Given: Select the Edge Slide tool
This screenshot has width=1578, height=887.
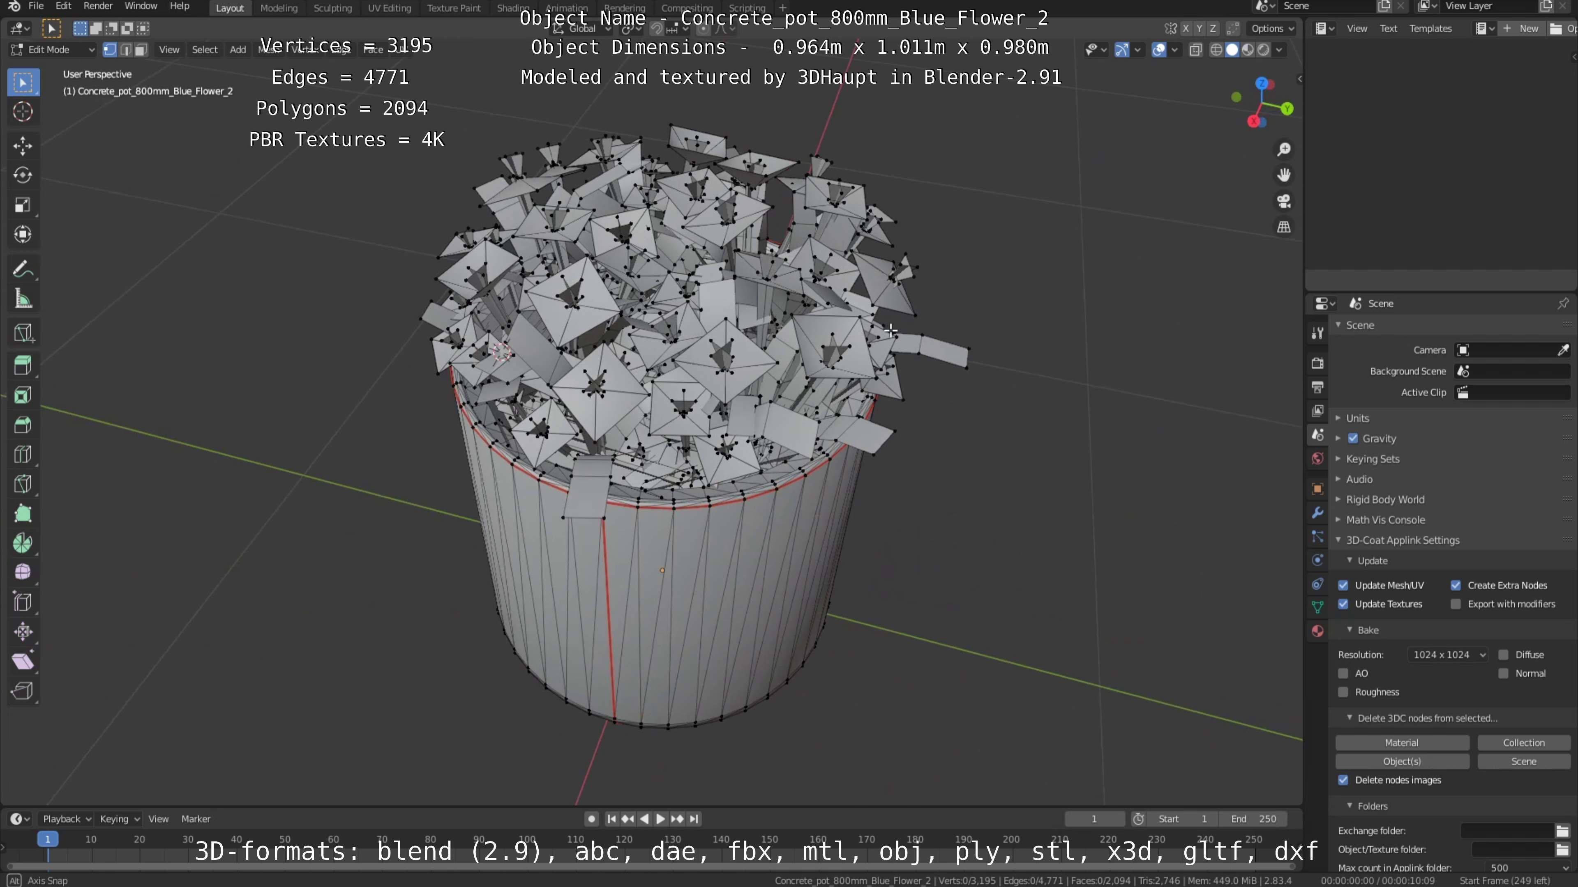Looking at the screenshot, I should point(23,602).
